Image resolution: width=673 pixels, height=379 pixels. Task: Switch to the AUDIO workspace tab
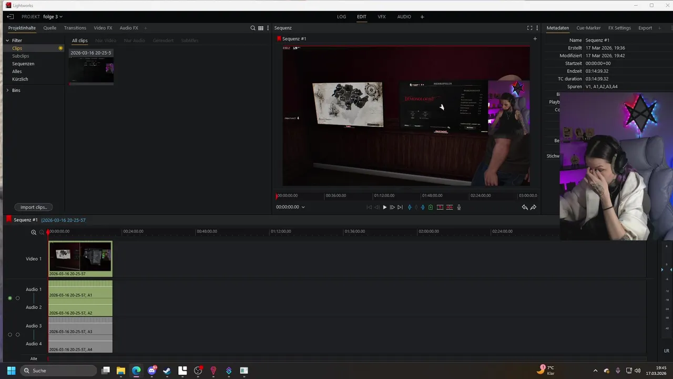pos(404,17)
